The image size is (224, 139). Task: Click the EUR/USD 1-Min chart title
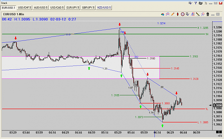click(x=14, y=14)
